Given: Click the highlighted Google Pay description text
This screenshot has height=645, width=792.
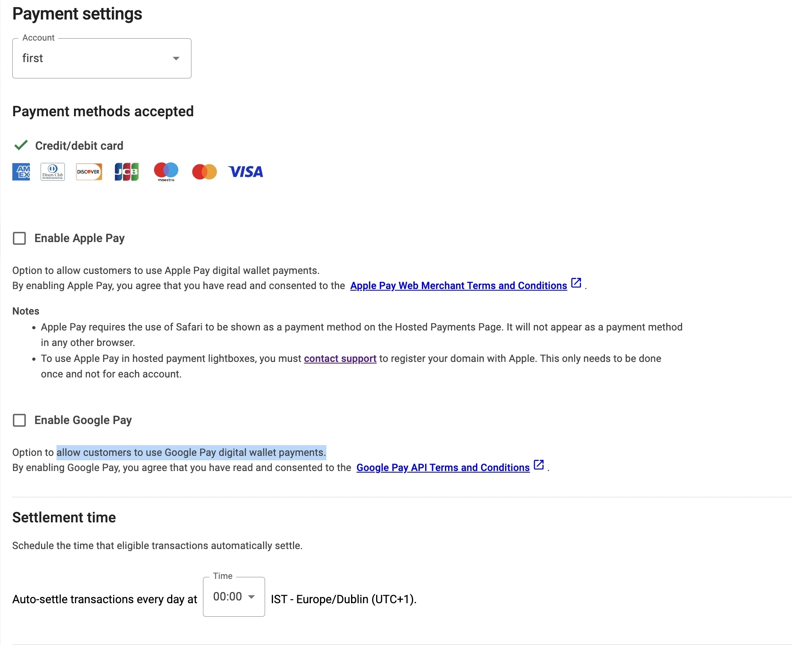Looking at the screenshot, I should click(x=191, y=453).
